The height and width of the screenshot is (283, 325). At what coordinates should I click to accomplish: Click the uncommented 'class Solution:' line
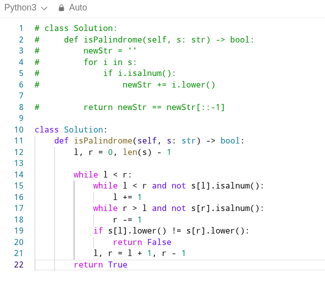[71, 129]
